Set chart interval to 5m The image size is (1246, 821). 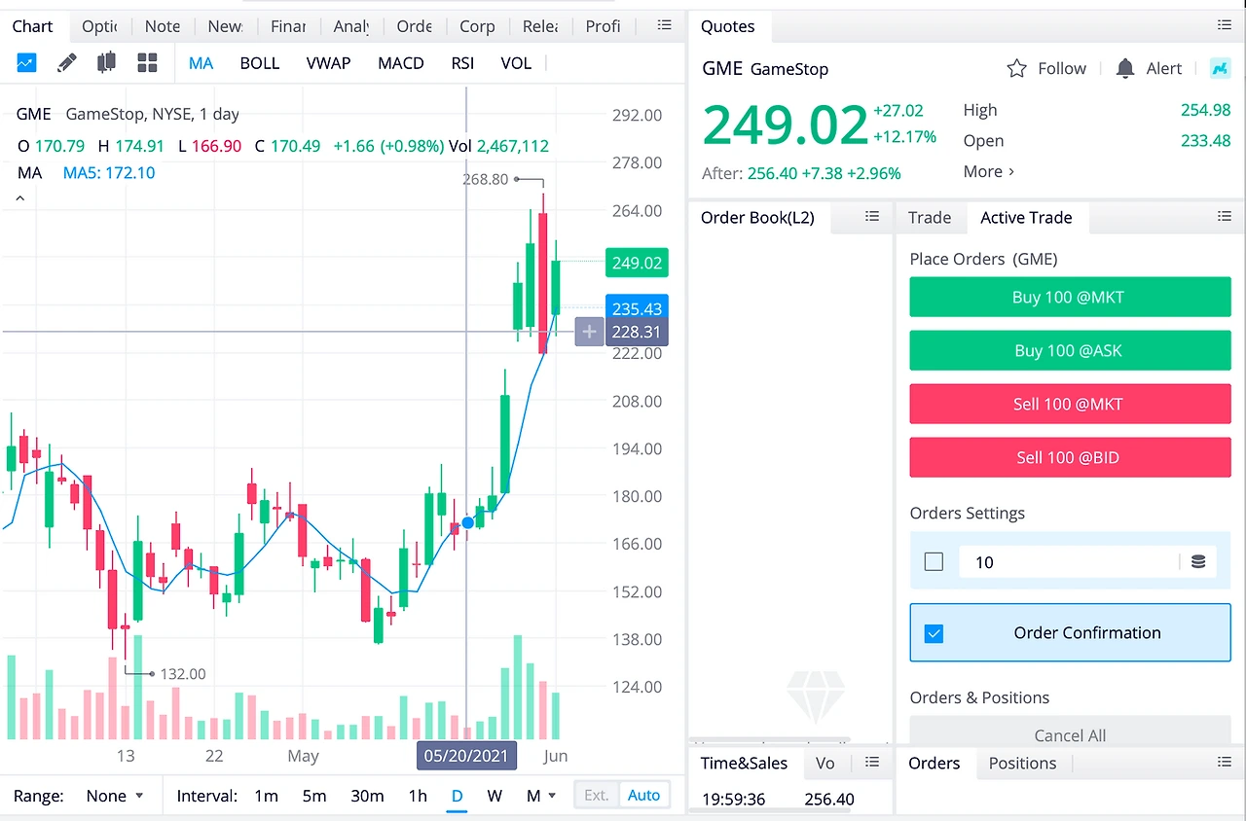[314, 796]
